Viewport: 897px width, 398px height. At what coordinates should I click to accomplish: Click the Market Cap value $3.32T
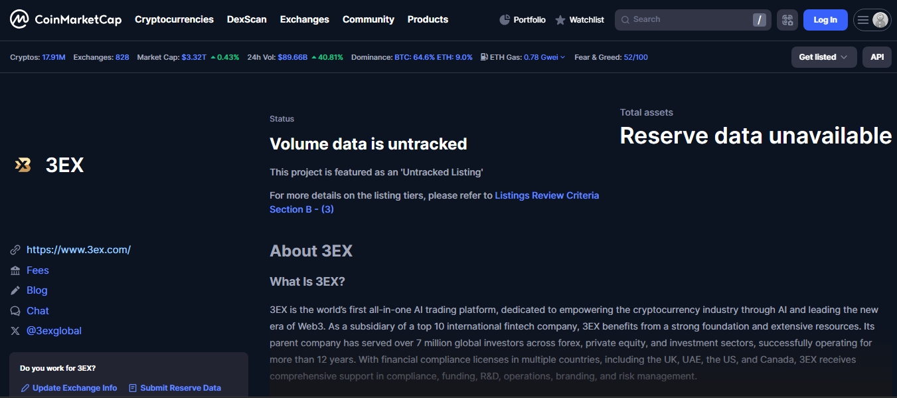(x=193, y=57)
